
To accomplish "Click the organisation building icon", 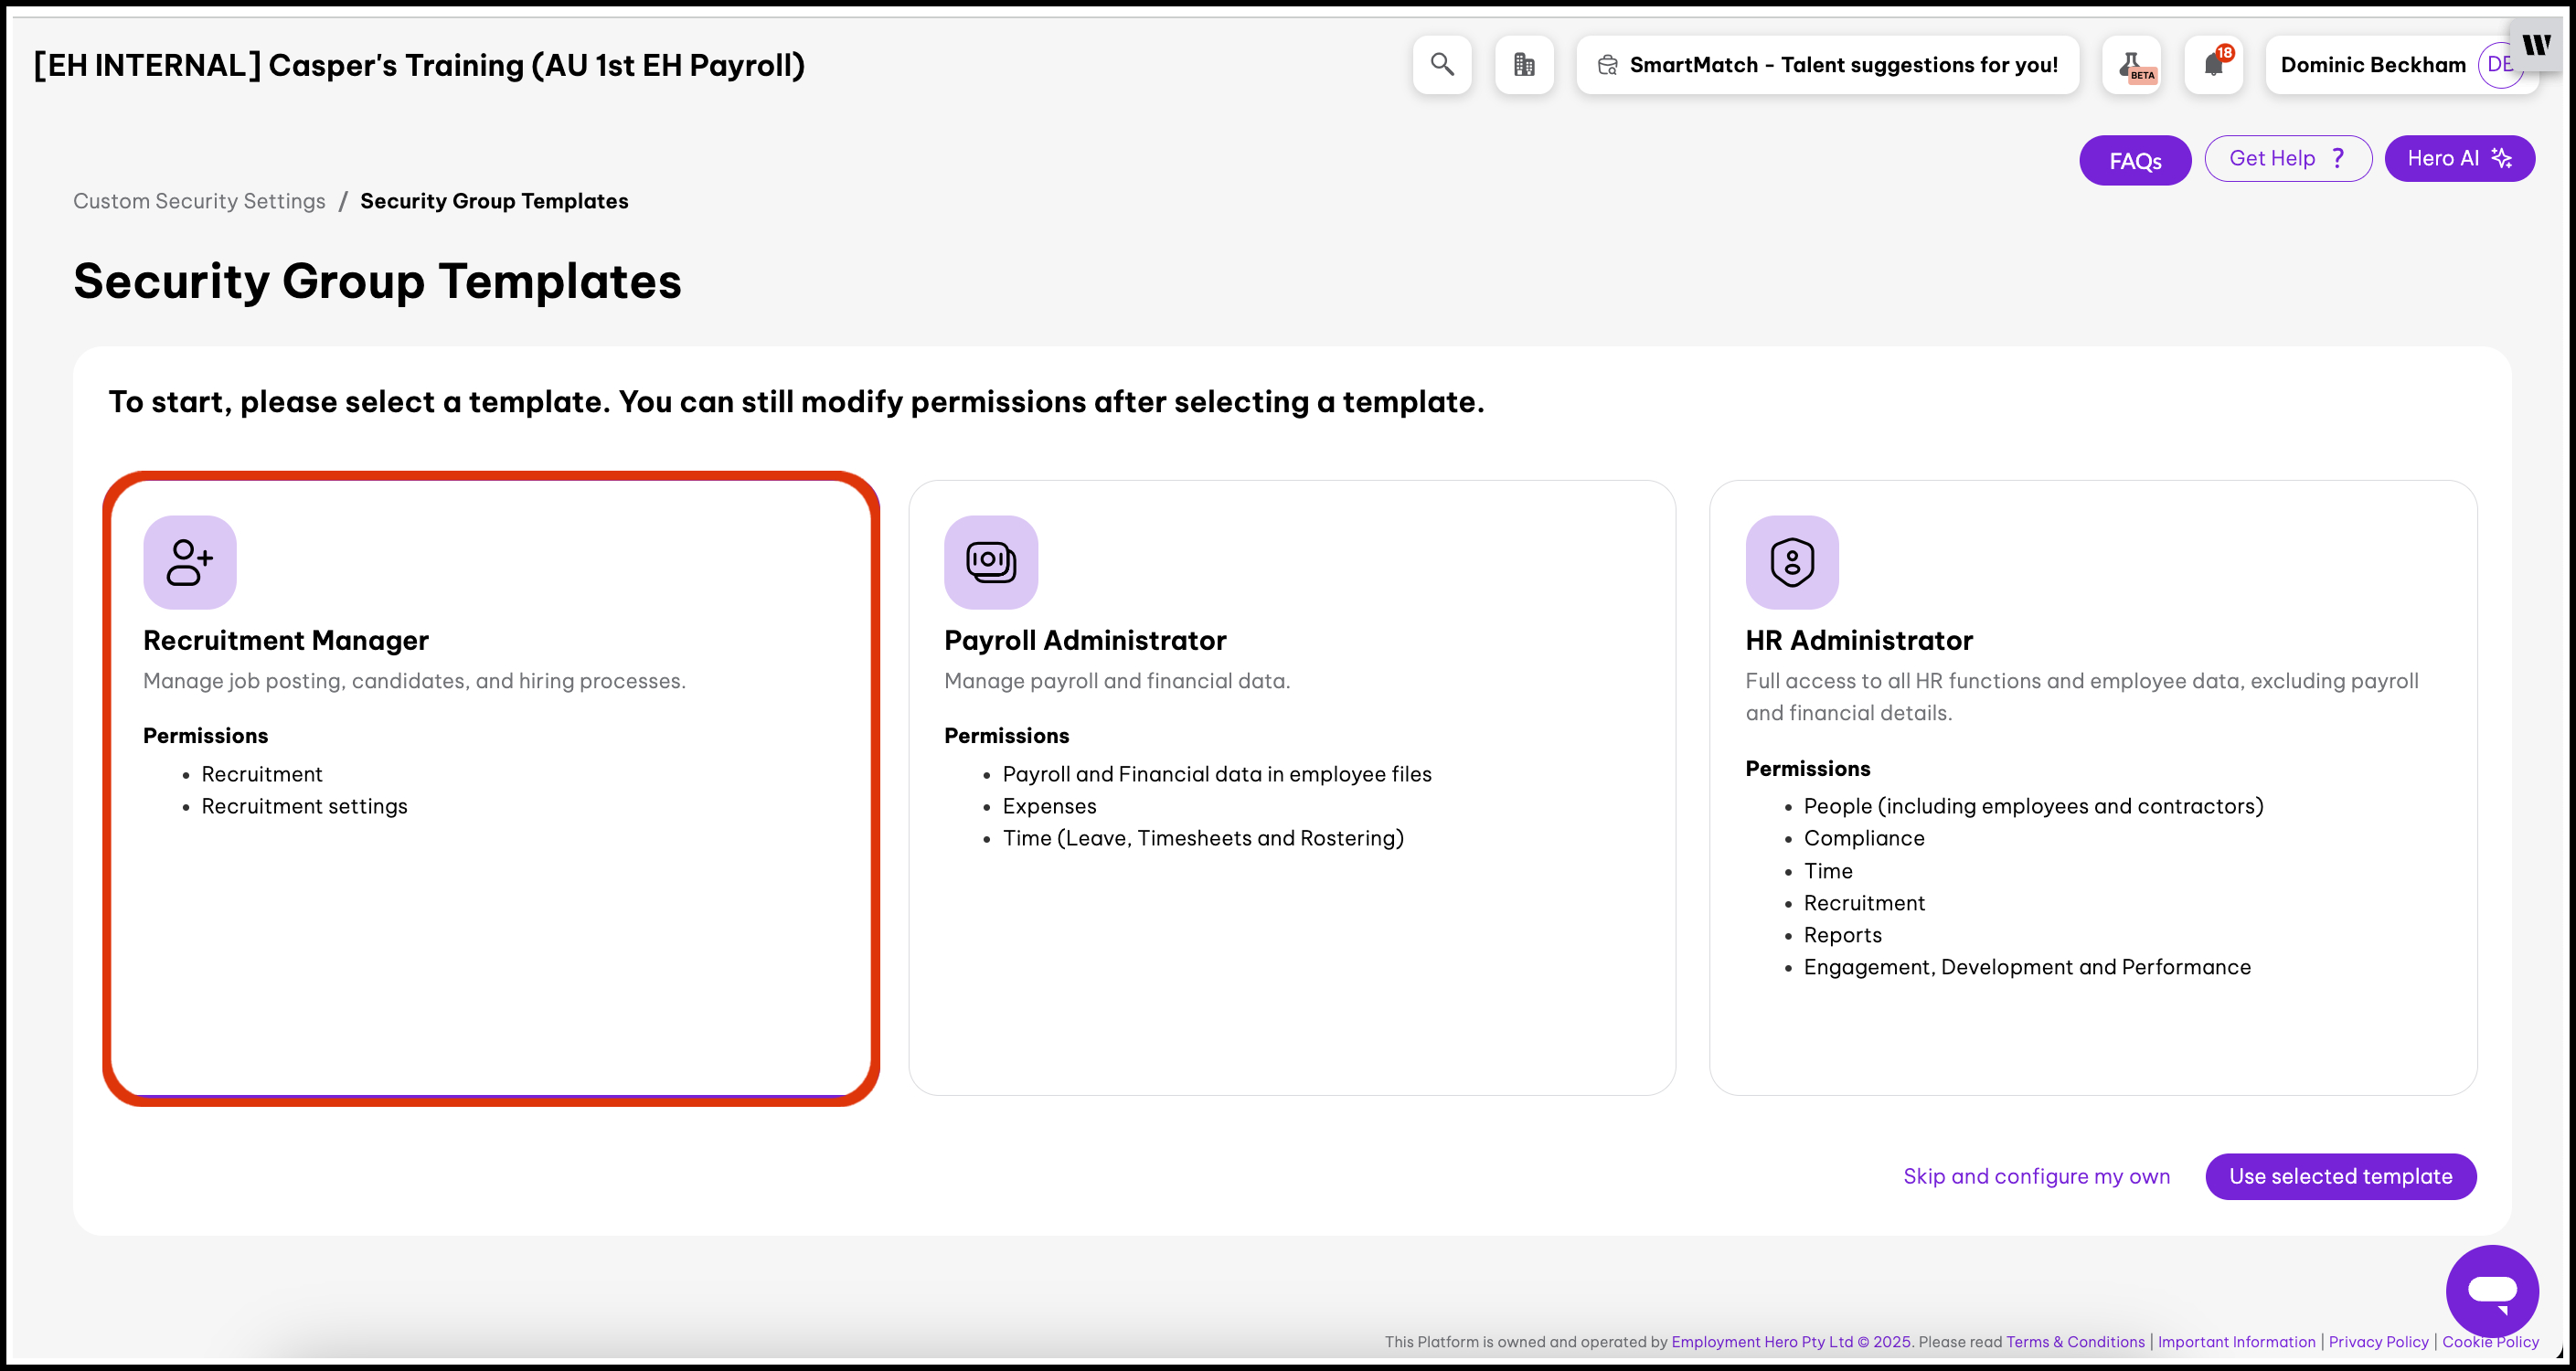I will (1523, 65).
